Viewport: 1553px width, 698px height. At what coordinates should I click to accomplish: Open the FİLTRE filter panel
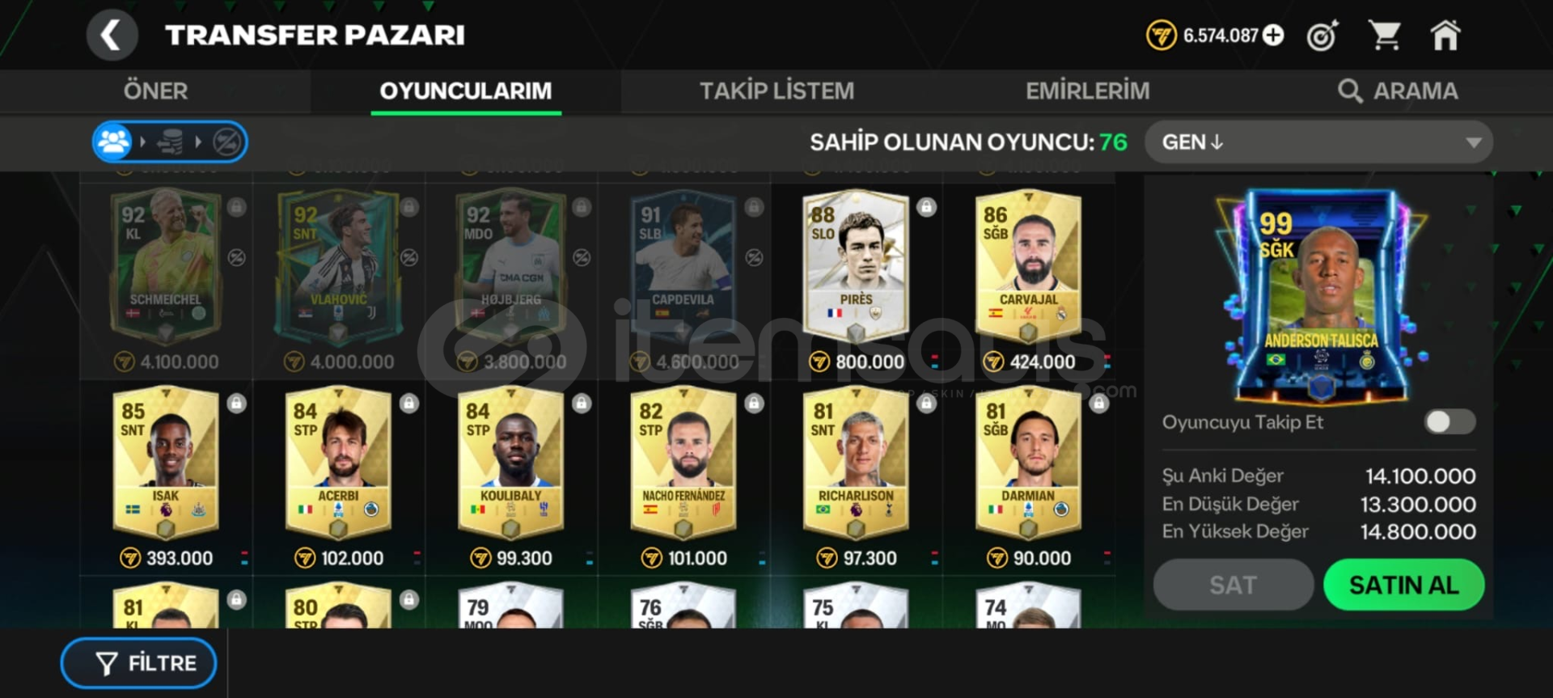click(x=139, y=663)
